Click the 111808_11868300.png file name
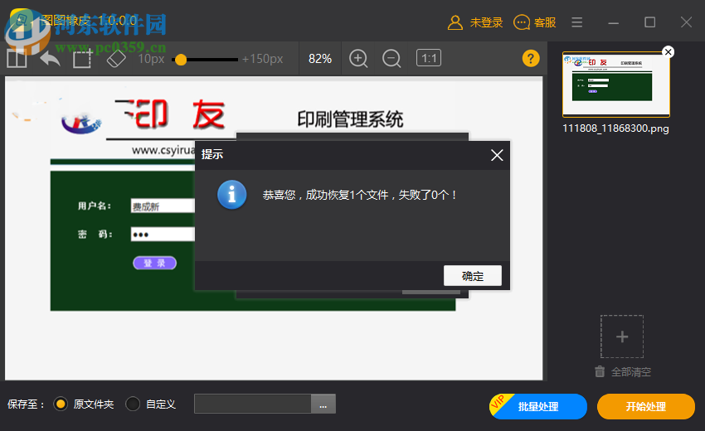 615,128
